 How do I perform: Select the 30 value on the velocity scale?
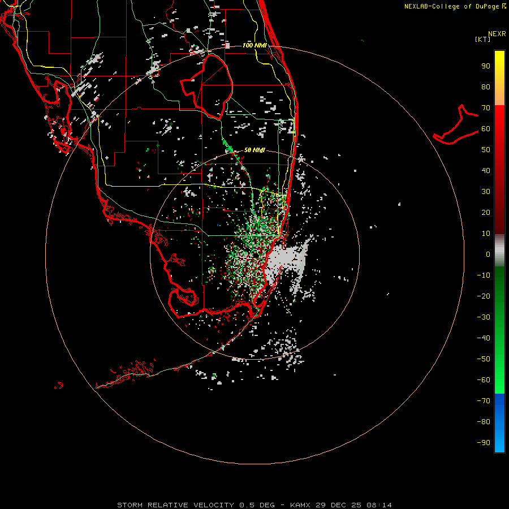(486, 192)
